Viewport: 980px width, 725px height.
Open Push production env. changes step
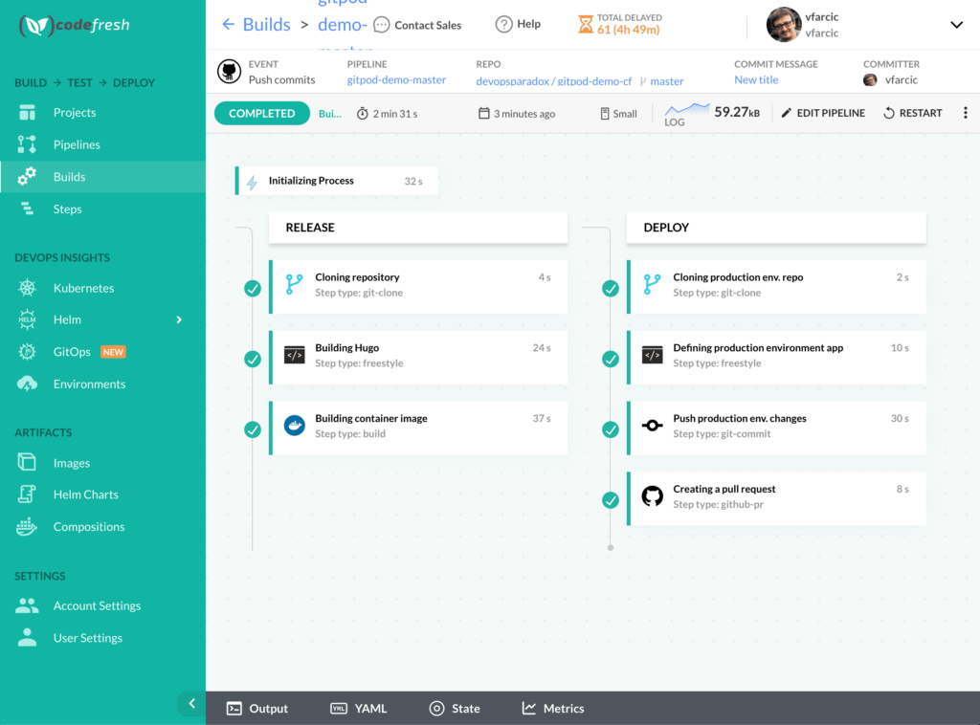click(x=776, y=428)
